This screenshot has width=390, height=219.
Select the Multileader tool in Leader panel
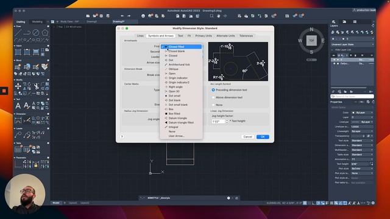tap(18, 135)
